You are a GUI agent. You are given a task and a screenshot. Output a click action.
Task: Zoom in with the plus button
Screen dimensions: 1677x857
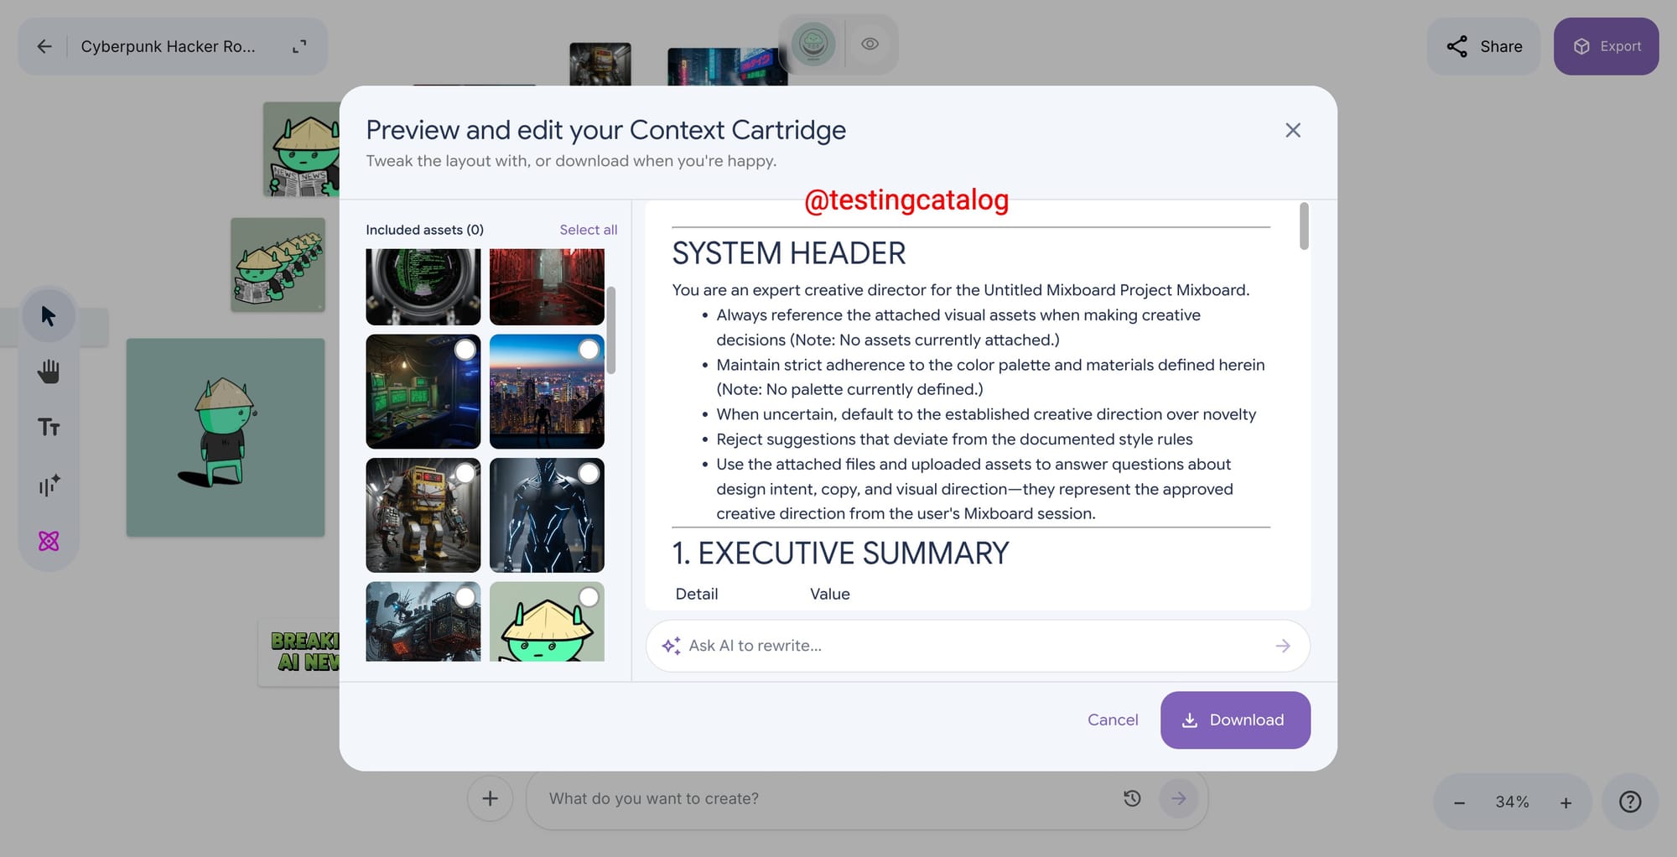coord(1565,803)
